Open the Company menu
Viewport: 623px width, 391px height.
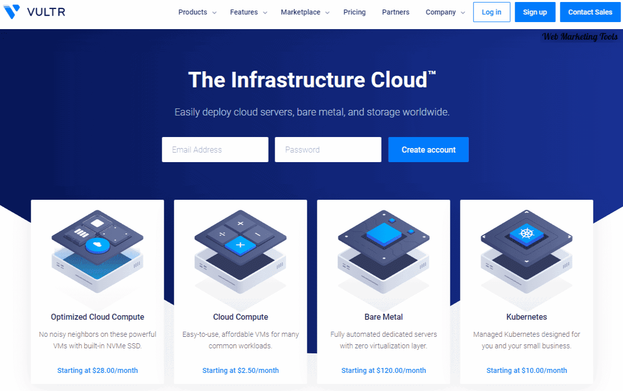click(x=441, y=12)
